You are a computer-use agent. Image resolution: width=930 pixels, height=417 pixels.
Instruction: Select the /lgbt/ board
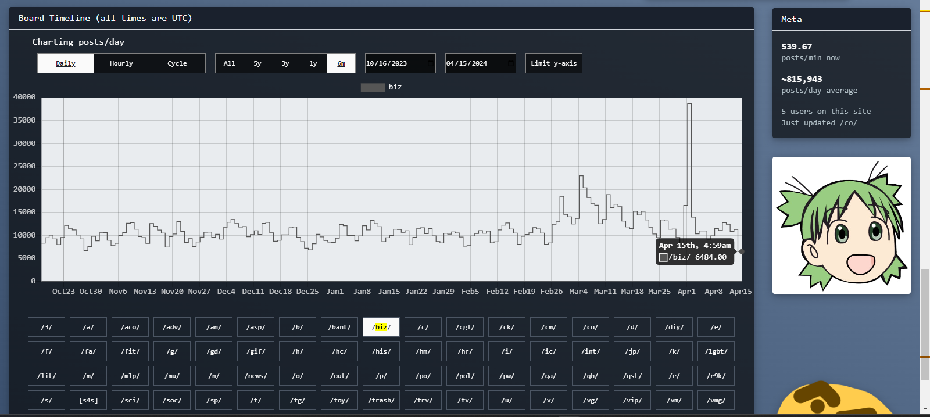[716, 351]
